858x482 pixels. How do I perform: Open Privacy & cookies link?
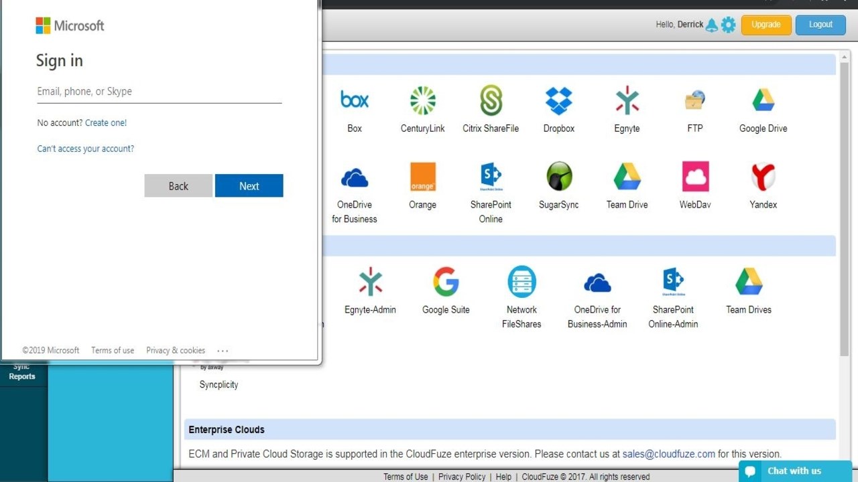pos(176,350)
